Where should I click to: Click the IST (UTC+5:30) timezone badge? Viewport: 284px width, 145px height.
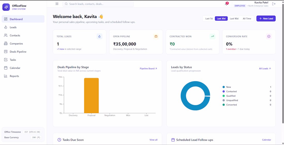coord(32,132)
